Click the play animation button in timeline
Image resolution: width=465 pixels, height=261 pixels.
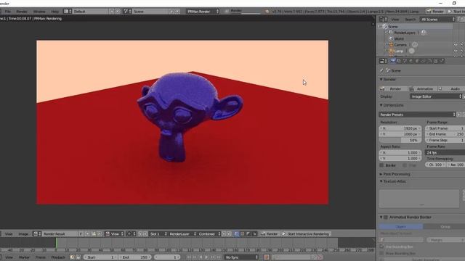(206, 257)
